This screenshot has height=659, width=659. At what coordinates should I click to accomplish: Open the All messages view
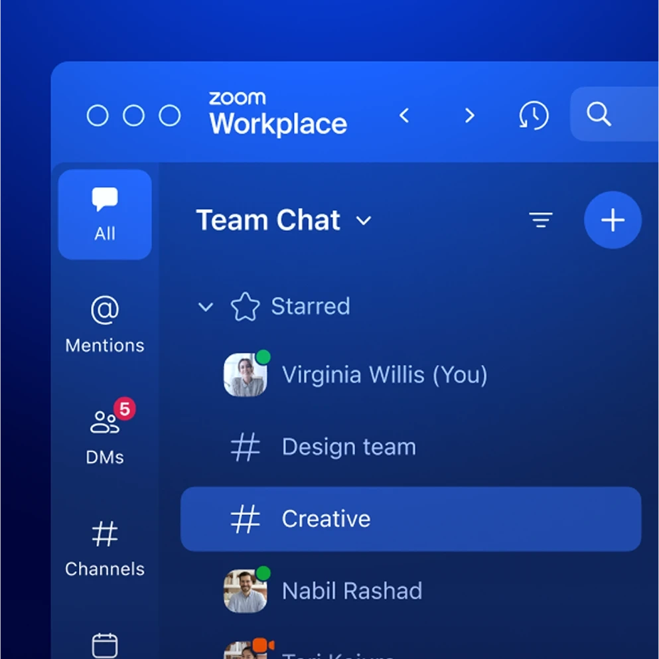[x=104, y=214]
